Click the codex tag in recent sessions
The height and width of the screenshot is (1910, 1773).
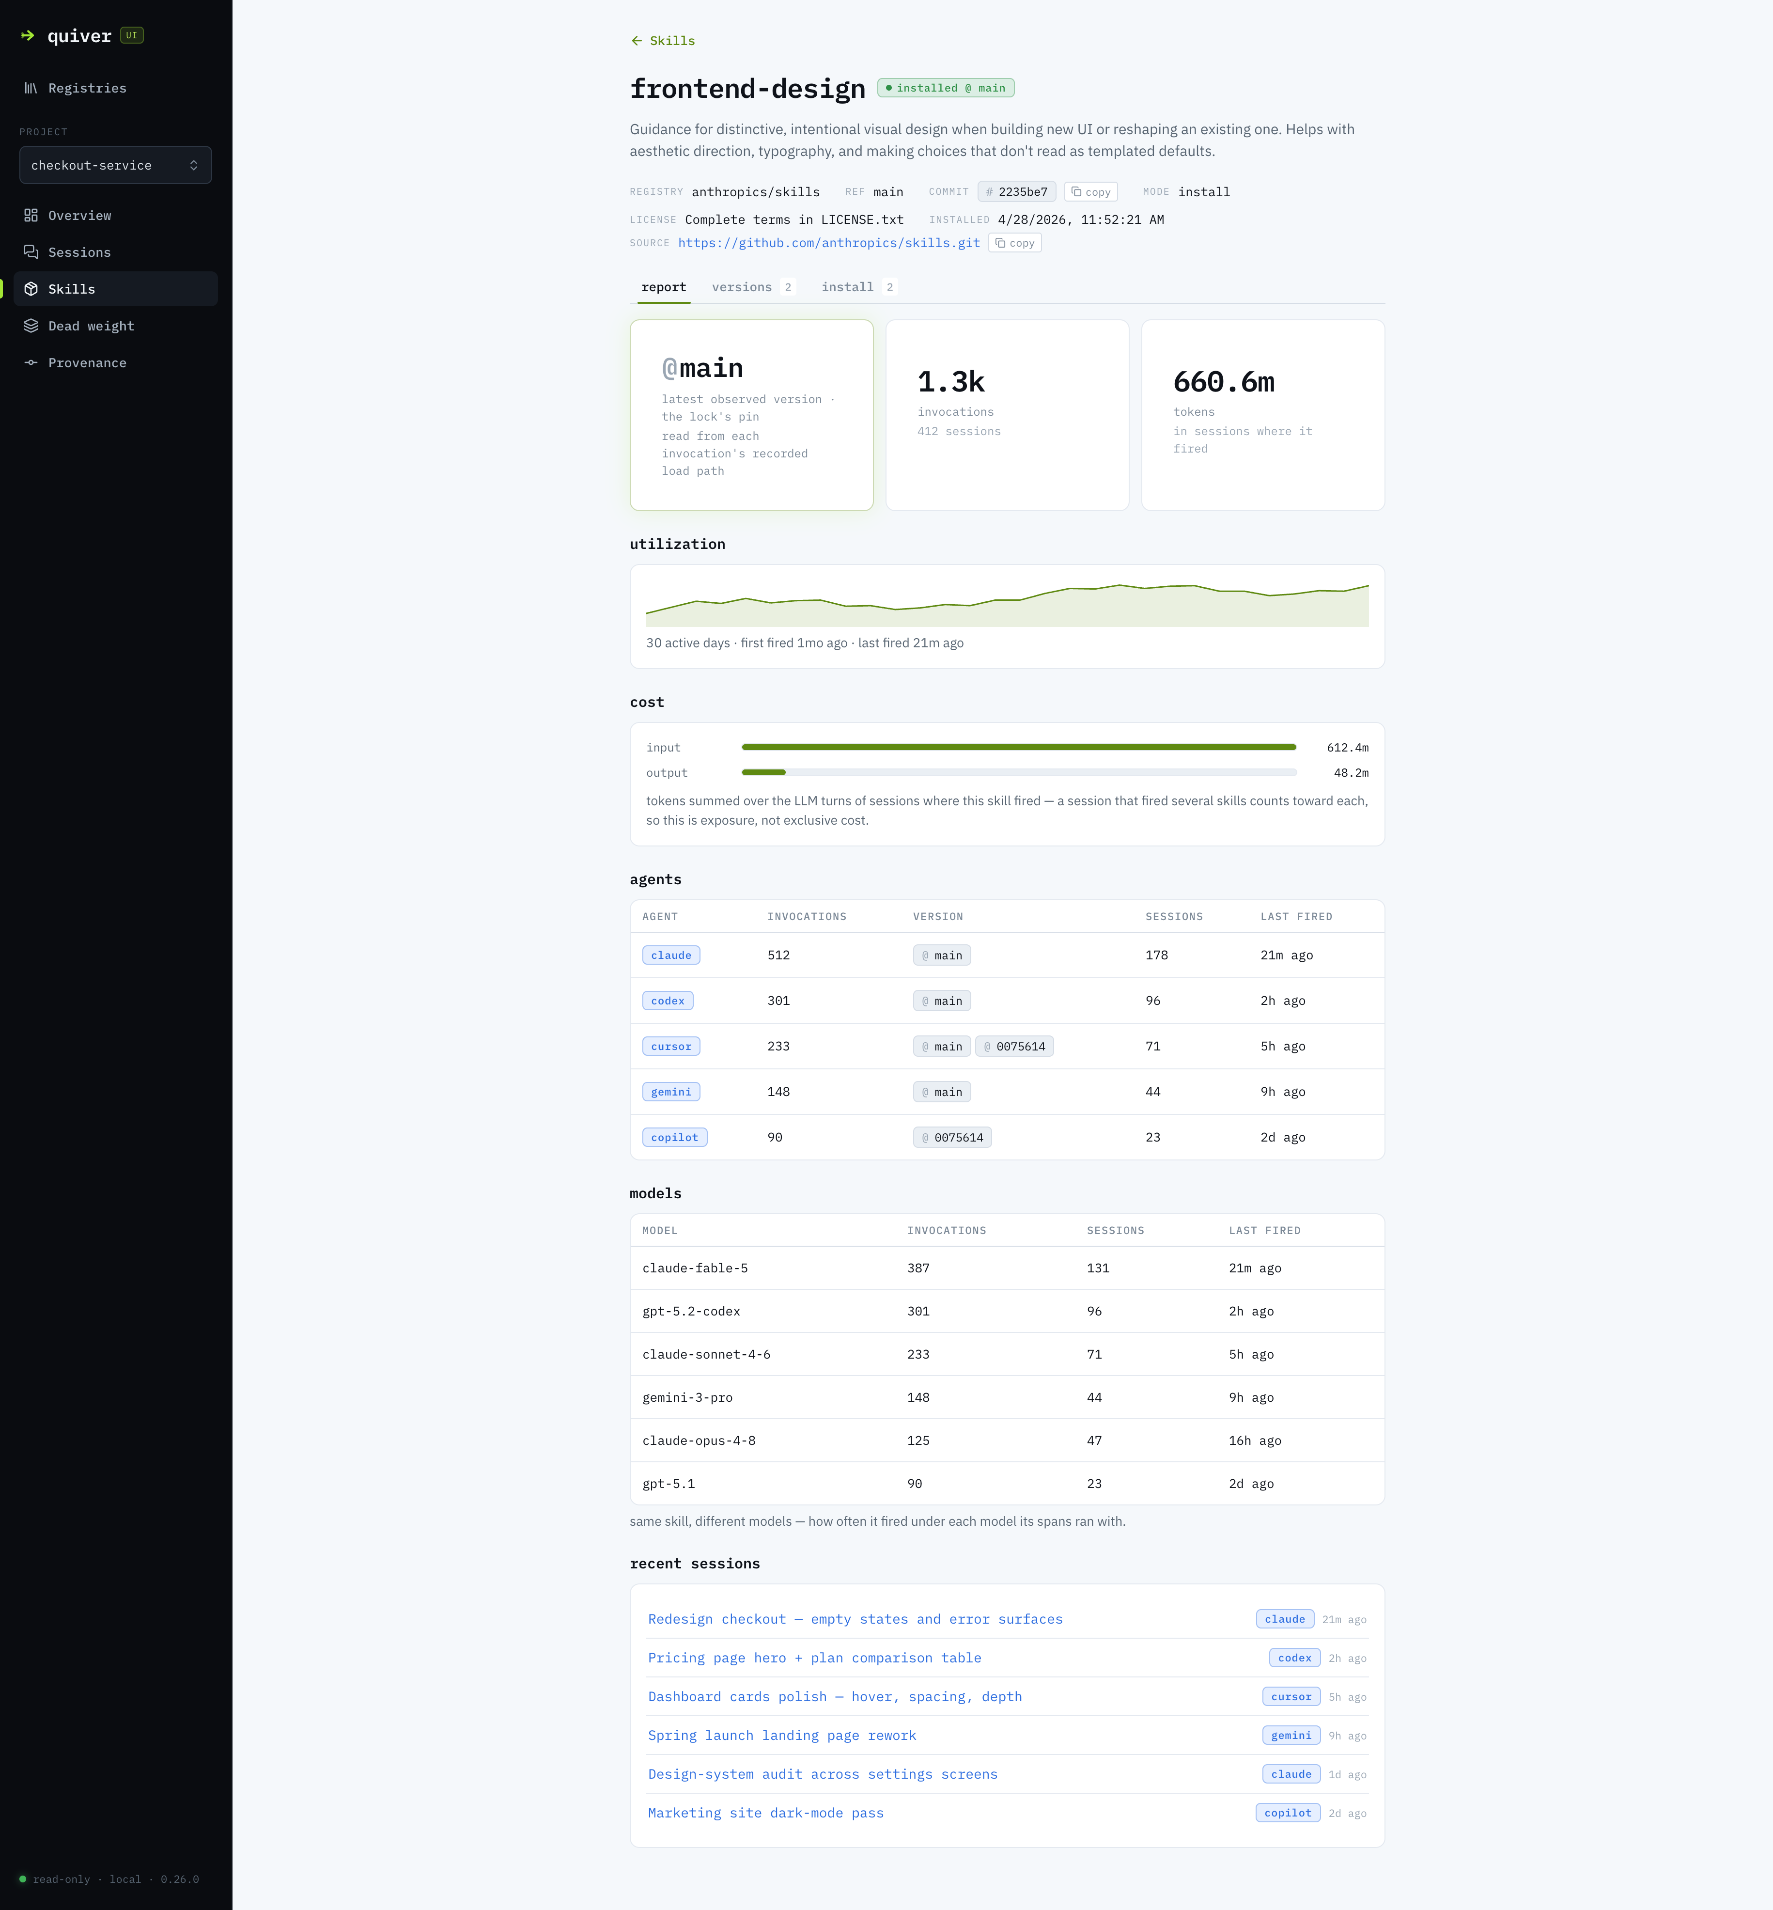1294,1659
